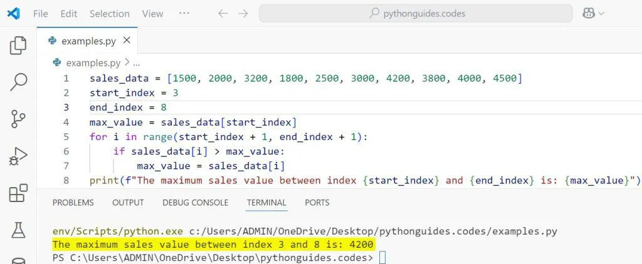Open the Explorer view in activity bar
The image size is (642, 264).
click(19, 46)
